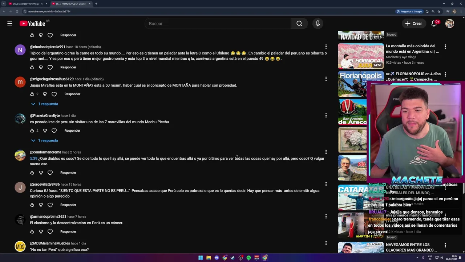Image resolution: width=465 pixels, height=262 pixels.
Task: Open a new browser tab with plus
Action: point(96,4)
